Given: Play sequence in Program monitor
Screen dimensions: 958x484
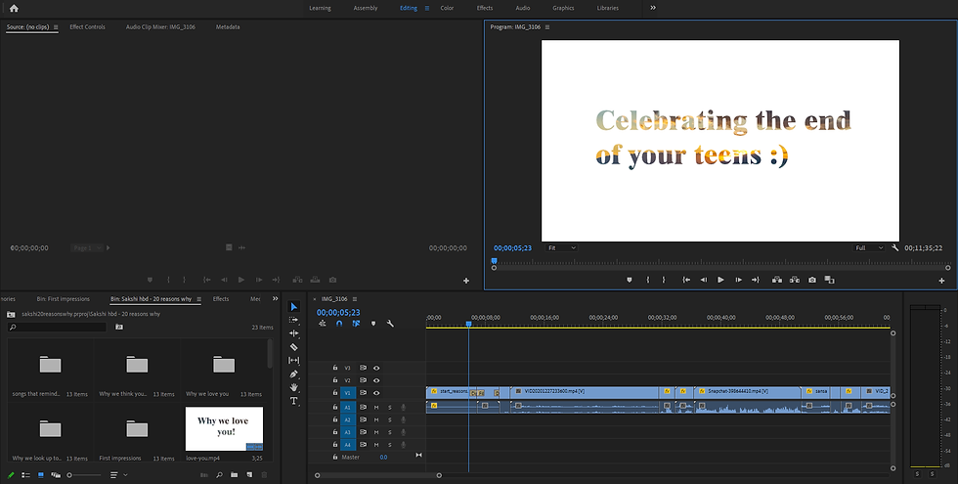Looking at the screenshot, I should (x=721, y=280).
